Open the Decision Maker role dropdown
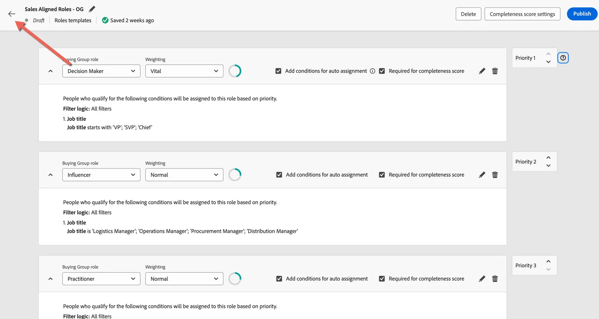Screen dimensions: 599x319 point(101,71)
